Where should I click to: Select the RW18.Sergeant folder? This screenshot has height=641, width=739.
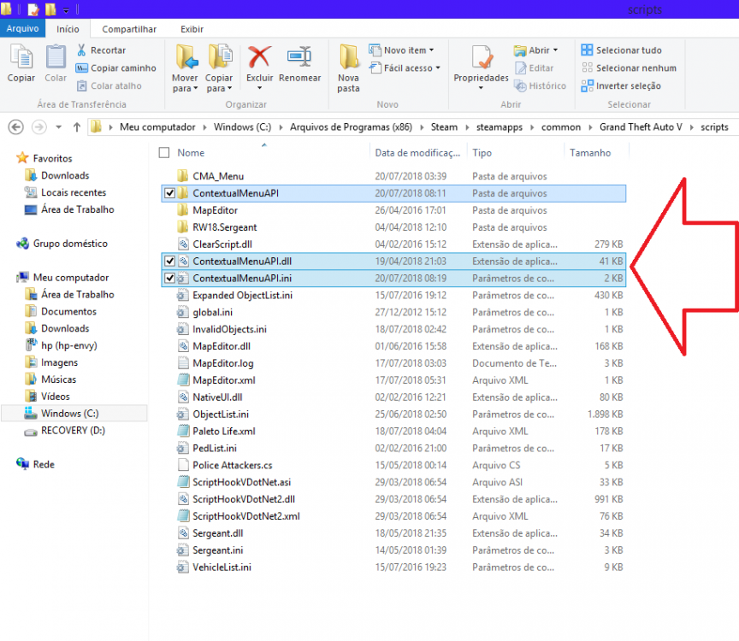coord(225,227)
